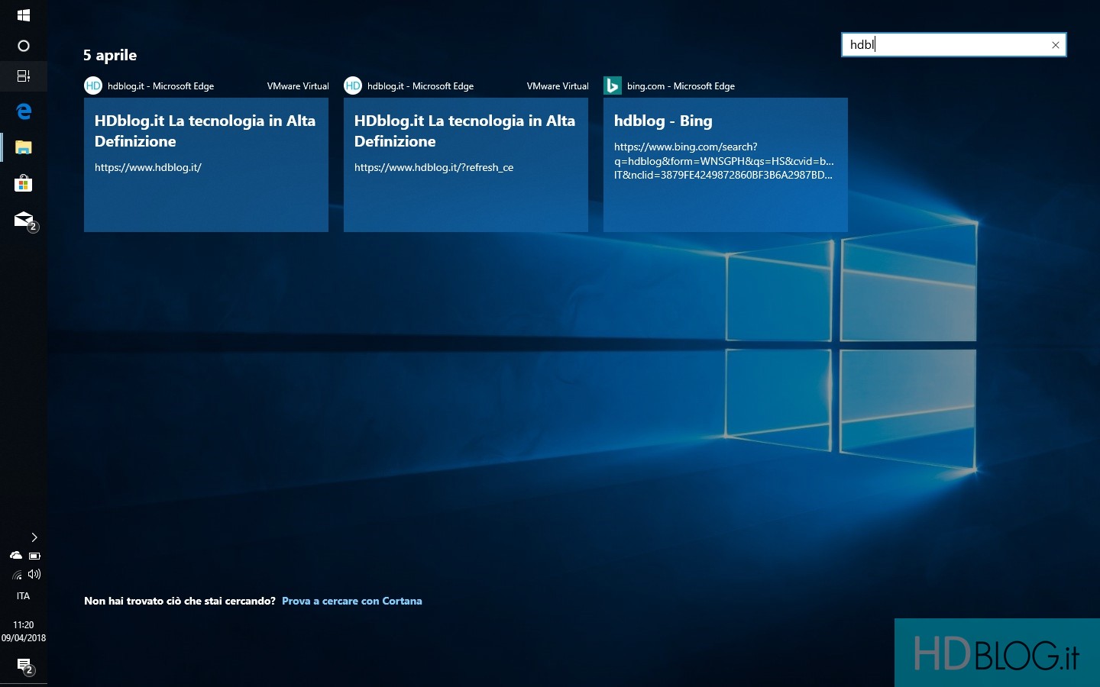Viewport: 1100px width, 687px height.
Task: Open the hdblog - Bing search activity card
Action: (725, 164)
